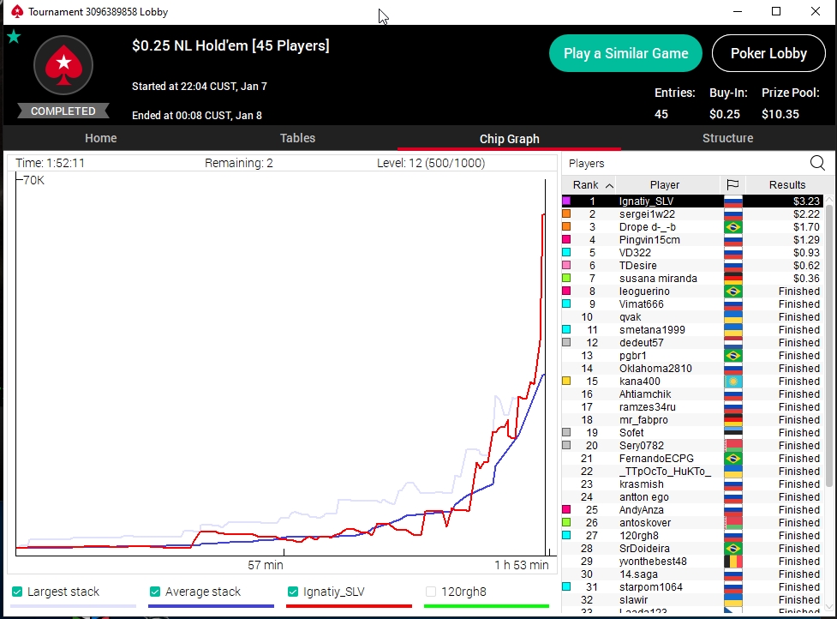Viewport: 837px width, 619px height.
Task: Sort players by Rank column arrow
Action: (609, 185)
